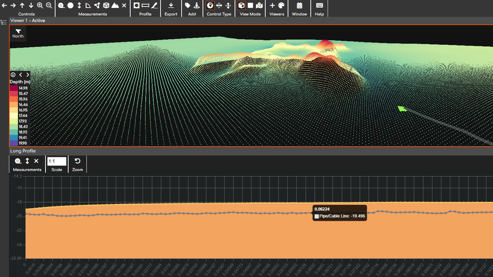Select the angle measurement tool
Viewport: 493px width, 277px height.
tap(88, 6)
